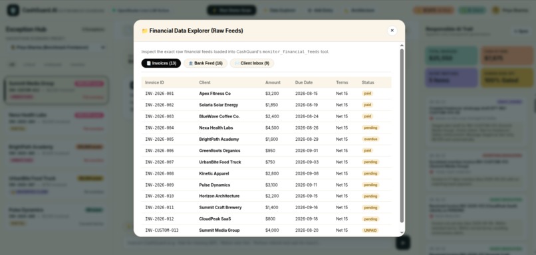Click paid status for BlueWave Coffee Co.
This screenshot has height=255, width=536.
(x=368, y=116)
